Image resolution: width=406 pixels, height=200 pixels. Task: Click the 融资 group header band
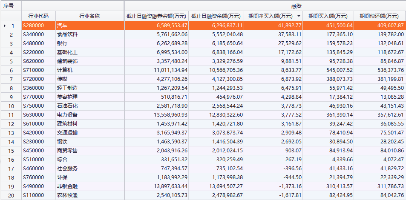(264, 6)
